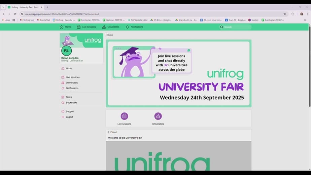Click the scrollbar down arrow at the bottom right
The image size is (311, 175).
pyautogui.click(x=310, y=169)
